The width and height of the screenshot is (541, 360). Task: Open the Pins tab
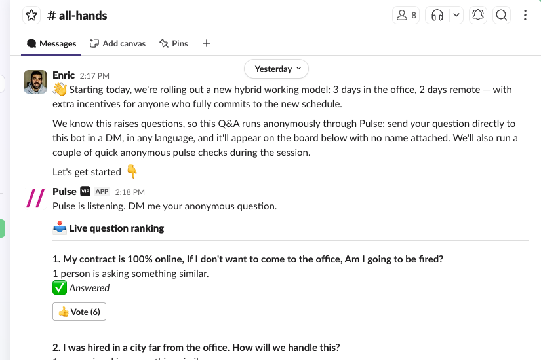[174, 43]
